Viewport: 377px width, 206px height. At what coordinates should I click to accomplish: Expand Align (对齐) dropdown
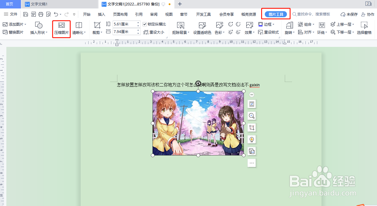click(314, 32)
